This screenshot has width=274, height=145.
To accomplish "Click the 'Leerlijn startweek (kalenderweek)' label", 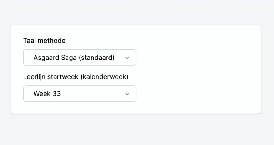I will (76, 77).
